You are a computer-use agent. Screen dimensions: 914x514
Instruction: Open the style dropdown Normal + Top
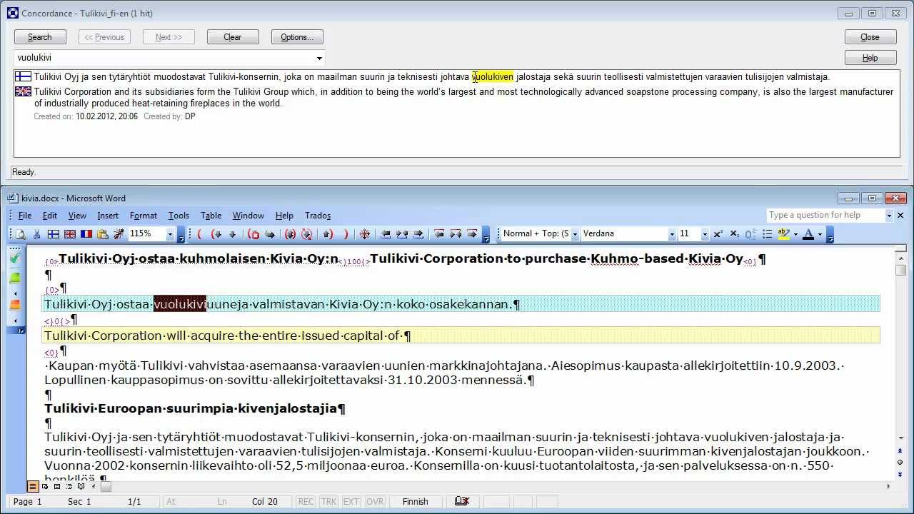coord(576,233)
